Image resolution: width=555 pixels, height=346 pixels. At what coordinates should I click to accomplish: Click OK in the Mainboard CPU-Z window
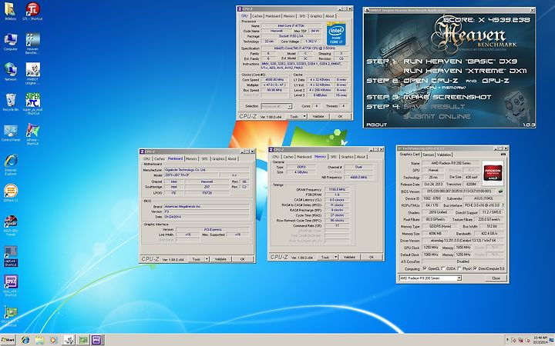coord(243,259)
